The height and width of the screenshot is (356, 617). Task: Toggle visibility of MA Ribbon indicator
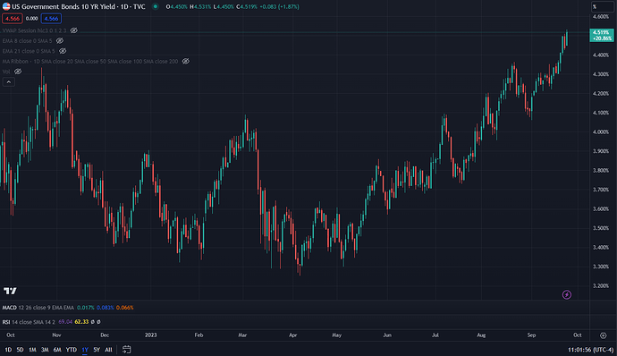186,61
